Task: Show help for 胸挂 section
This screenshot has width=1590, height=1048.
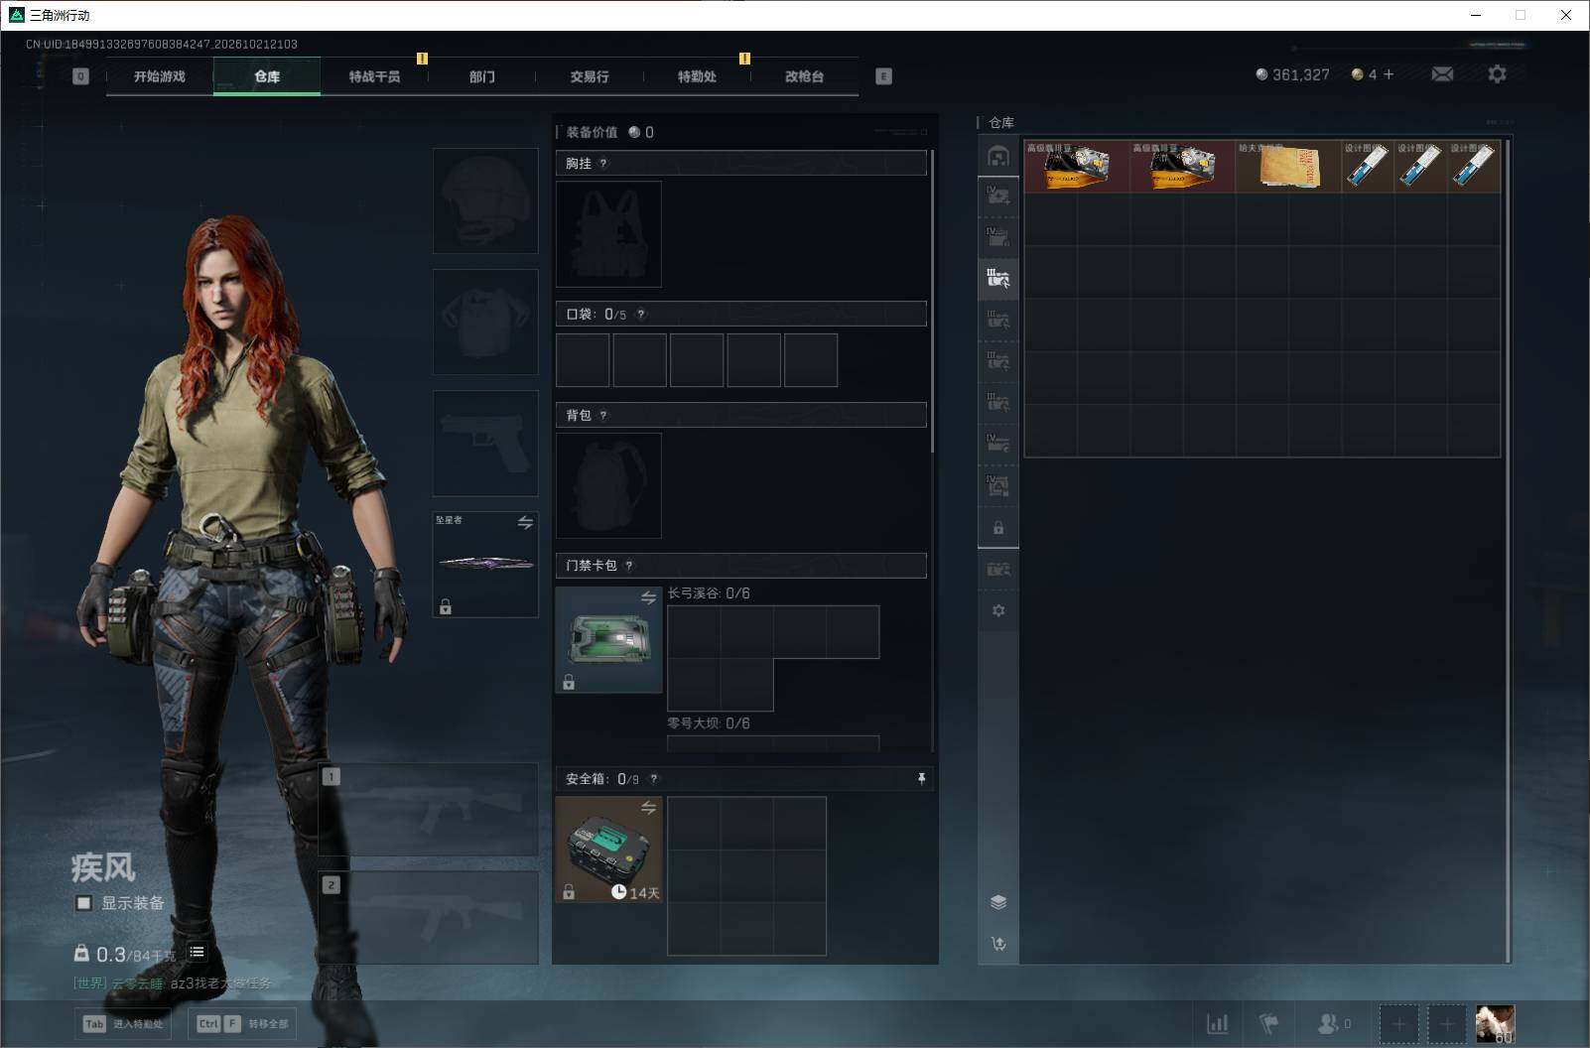Action: (603, 164)
